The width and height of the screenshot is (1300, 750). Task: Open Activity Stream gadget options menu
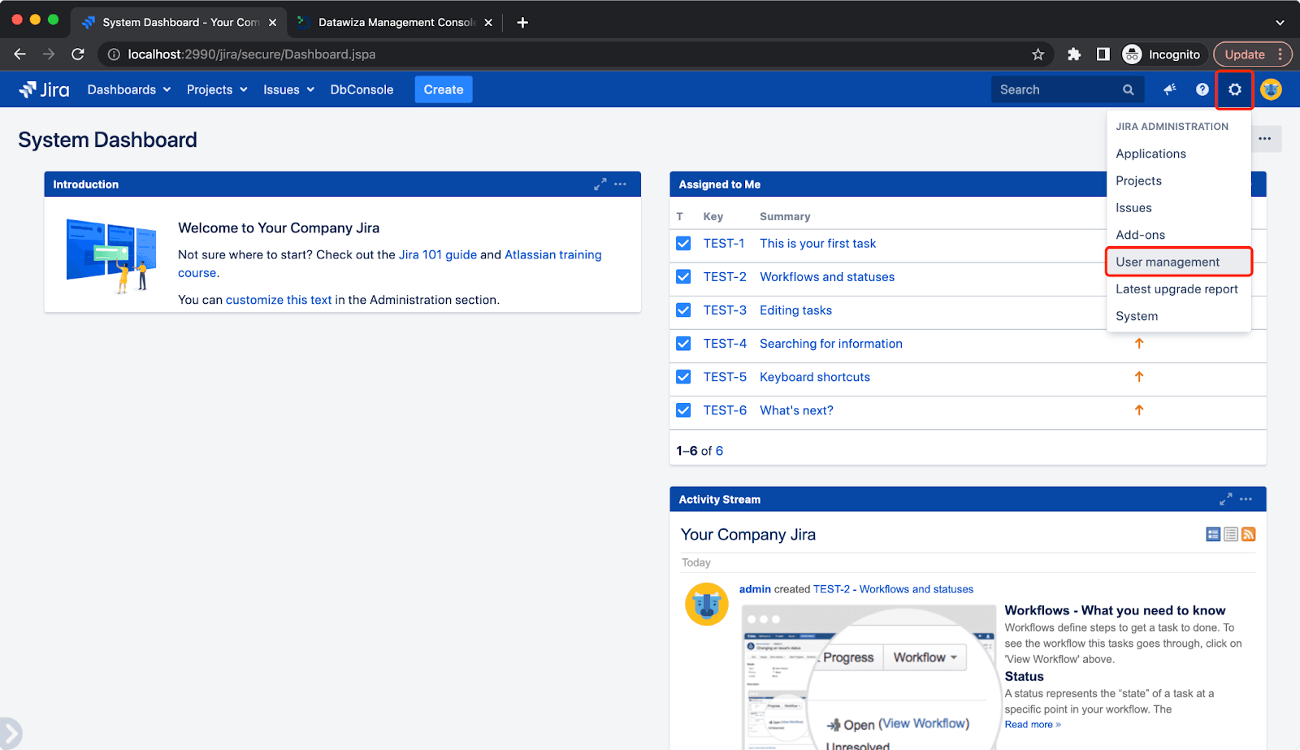(1246, 499)
